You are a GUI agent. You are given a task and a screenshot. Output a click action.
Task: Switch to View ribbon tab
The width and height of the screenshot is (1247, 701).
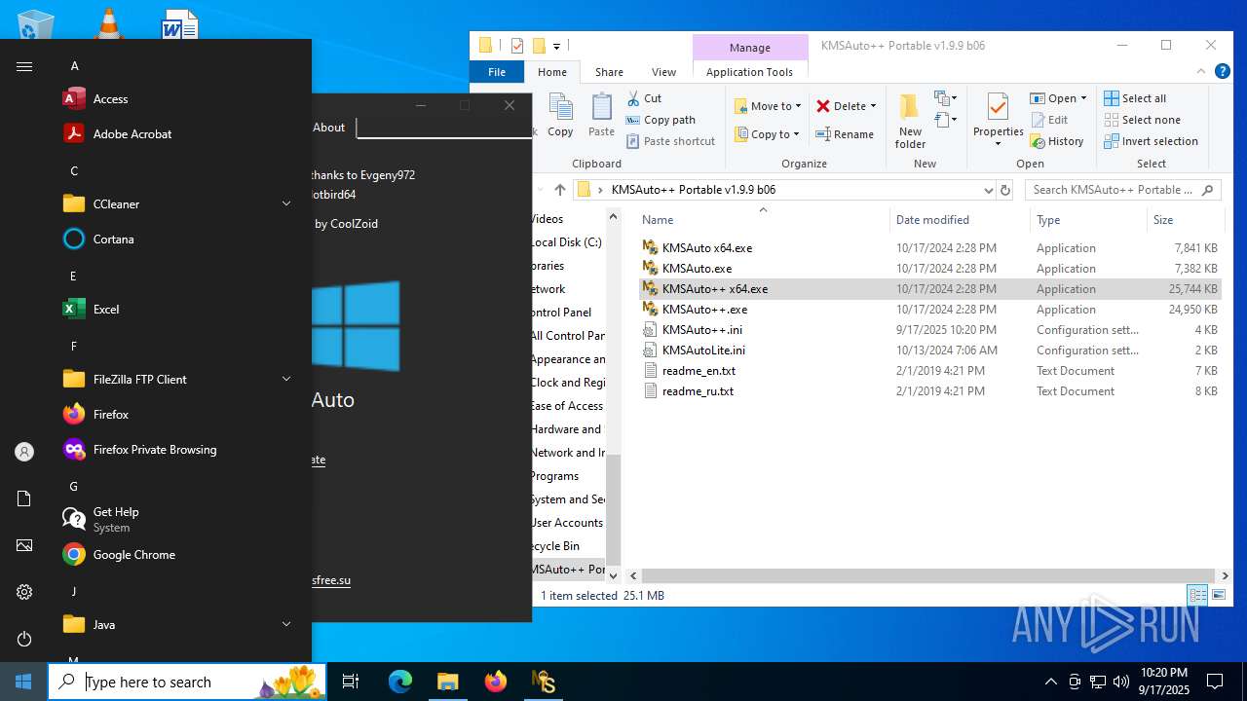tap(663, 72)
